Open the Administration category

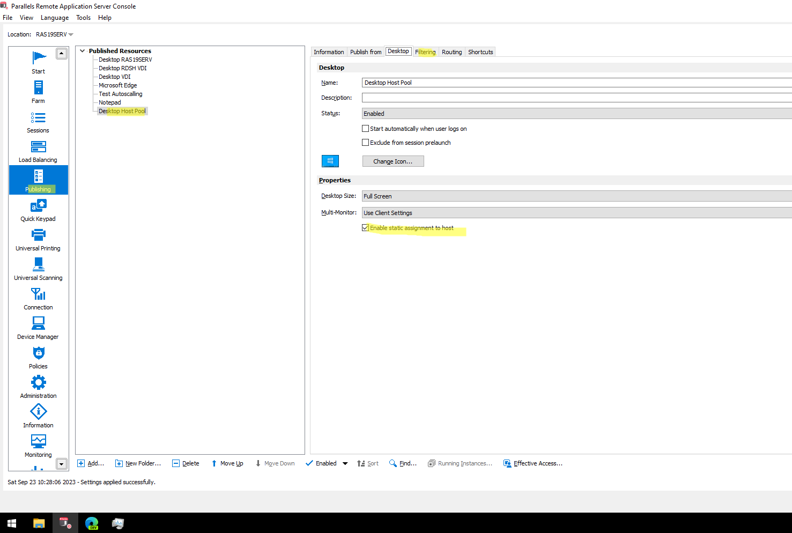coord(38,387)
